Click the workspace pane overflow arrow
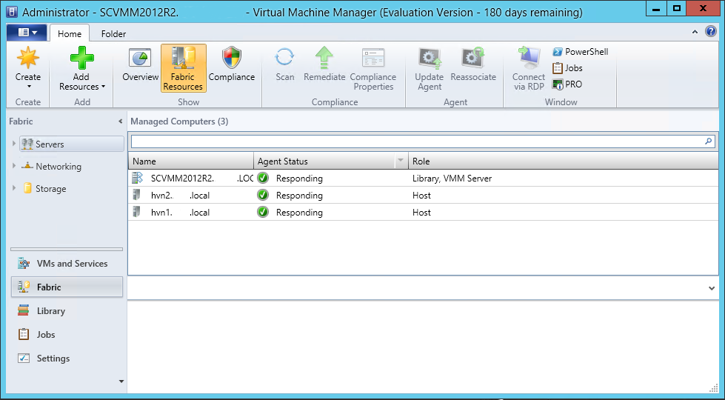 [121, 381]
